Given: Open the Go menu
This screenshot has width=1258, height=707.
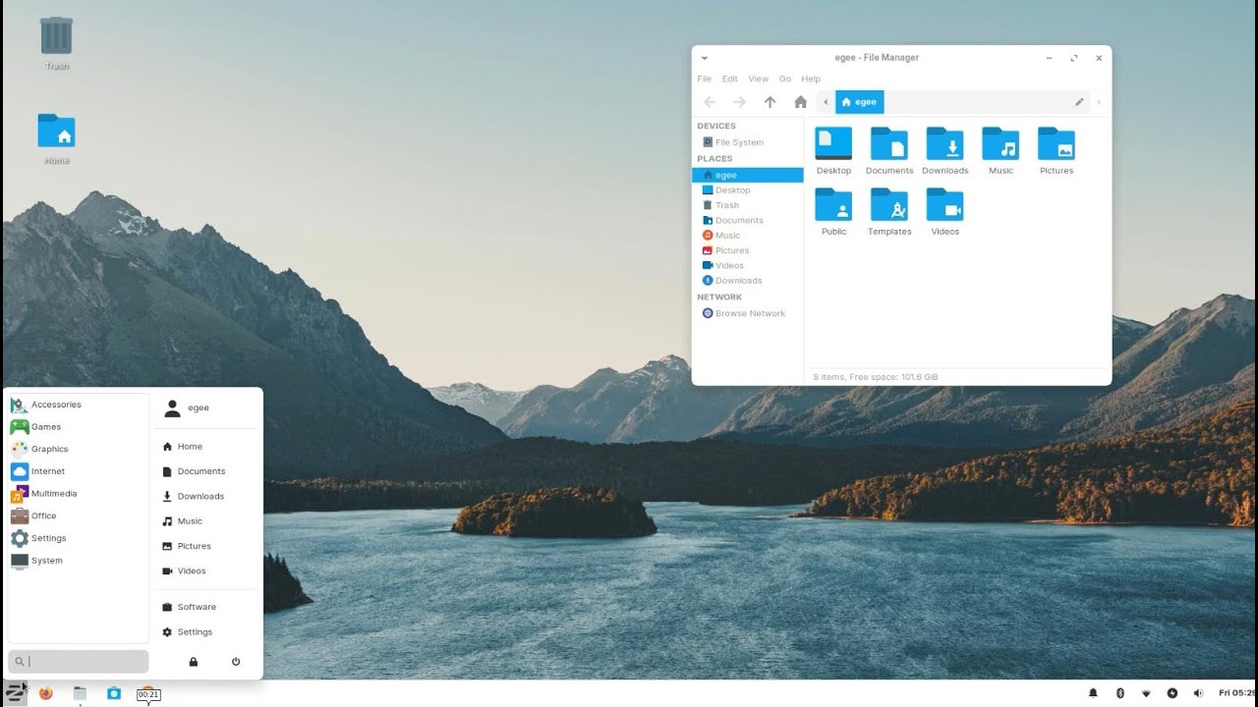Looking at the screenshot, I should [x=785, y=79].
